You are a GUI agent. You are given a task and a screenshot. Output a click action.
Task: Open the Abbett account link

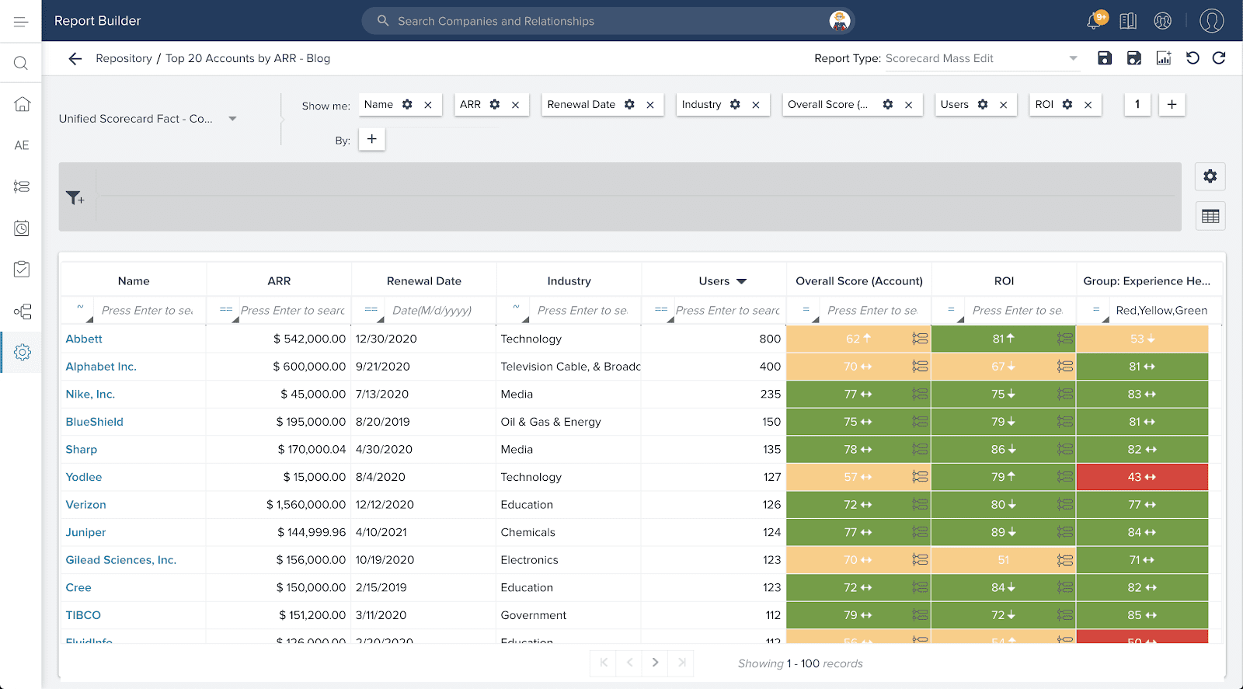84,339
